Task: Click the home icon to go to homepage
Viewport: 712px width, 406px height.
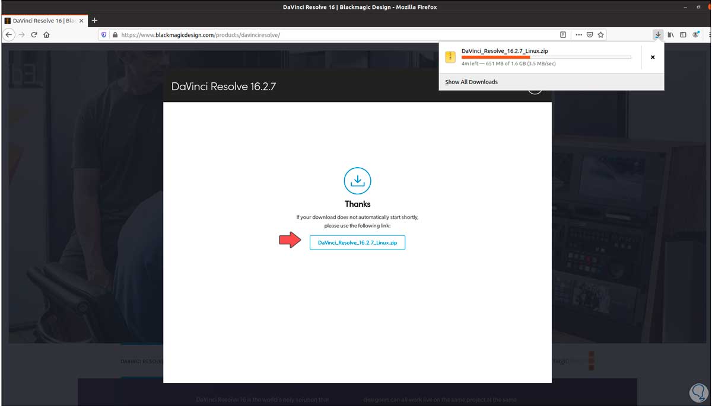Action: click(x=47, y=34)
